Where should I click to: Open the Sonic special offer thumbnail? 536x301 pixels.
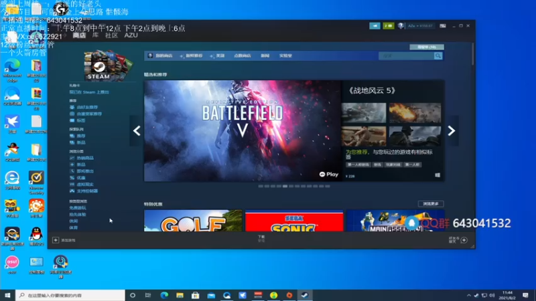[294, 221]
